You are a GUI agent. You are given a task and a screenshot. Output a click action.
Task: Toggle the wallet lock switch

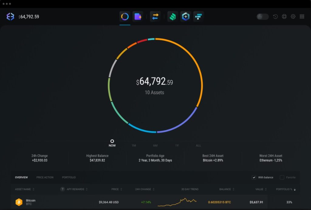[262, 17]
